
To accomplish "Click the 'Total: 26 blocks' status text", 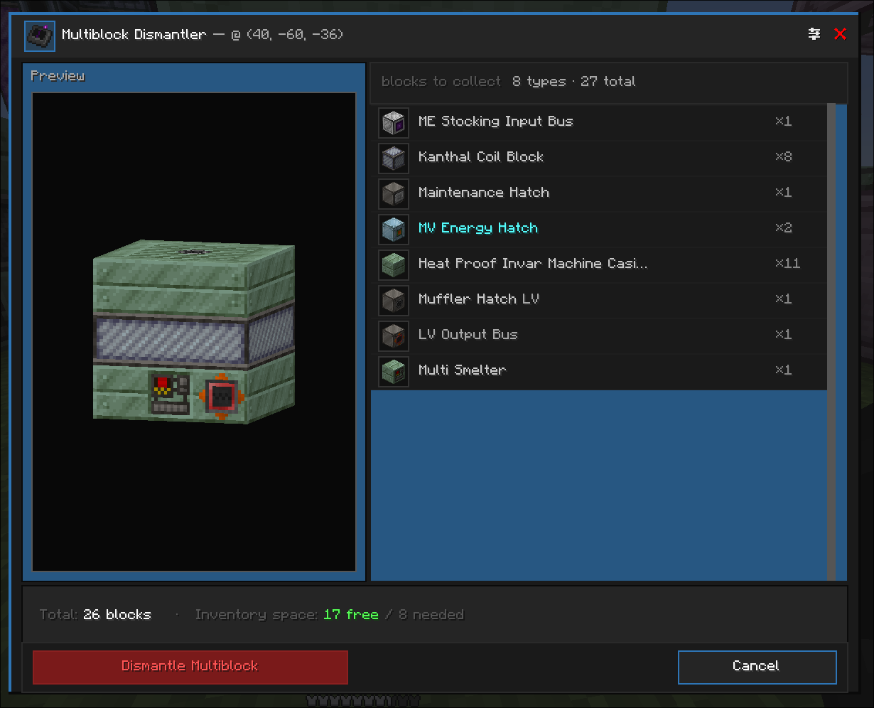I will 95,615.
